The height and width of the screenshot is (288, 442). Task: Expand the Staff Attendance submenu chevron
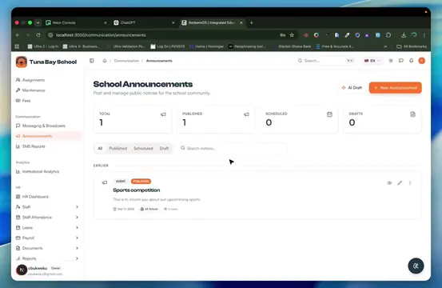coord(77,217)
